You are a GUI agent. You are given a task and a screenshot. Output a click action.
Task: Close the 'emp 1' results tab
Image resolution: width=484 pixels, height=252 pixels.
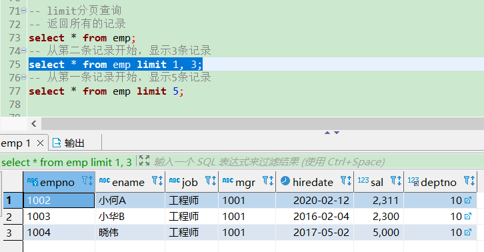click(x=40, y=143)
